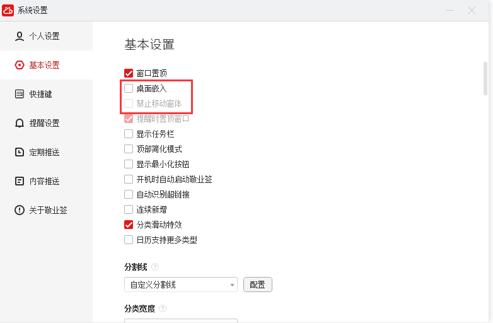Click the hexagon icon beside 基本设置
Image resolution: width=493 pixels, height=323 pixels.
(x=20, y=65)
